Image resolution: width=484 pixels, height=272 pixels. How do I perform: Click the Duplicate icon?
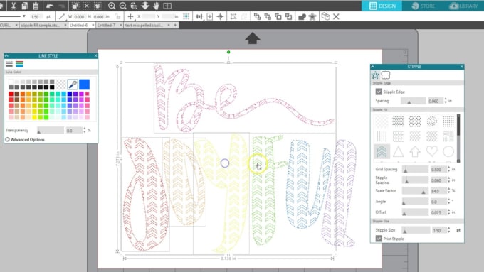(x=325, y=16)
